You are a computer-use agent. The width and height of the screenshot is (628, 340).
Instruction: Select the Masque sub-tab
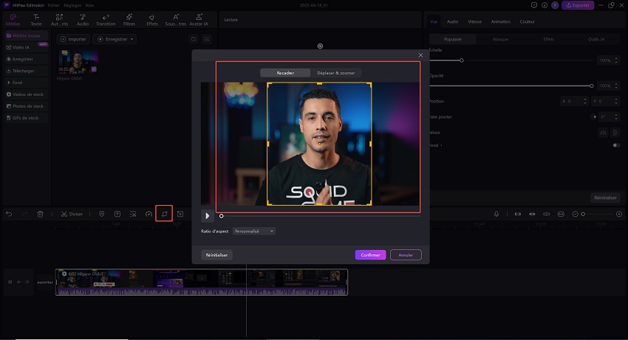500,39
